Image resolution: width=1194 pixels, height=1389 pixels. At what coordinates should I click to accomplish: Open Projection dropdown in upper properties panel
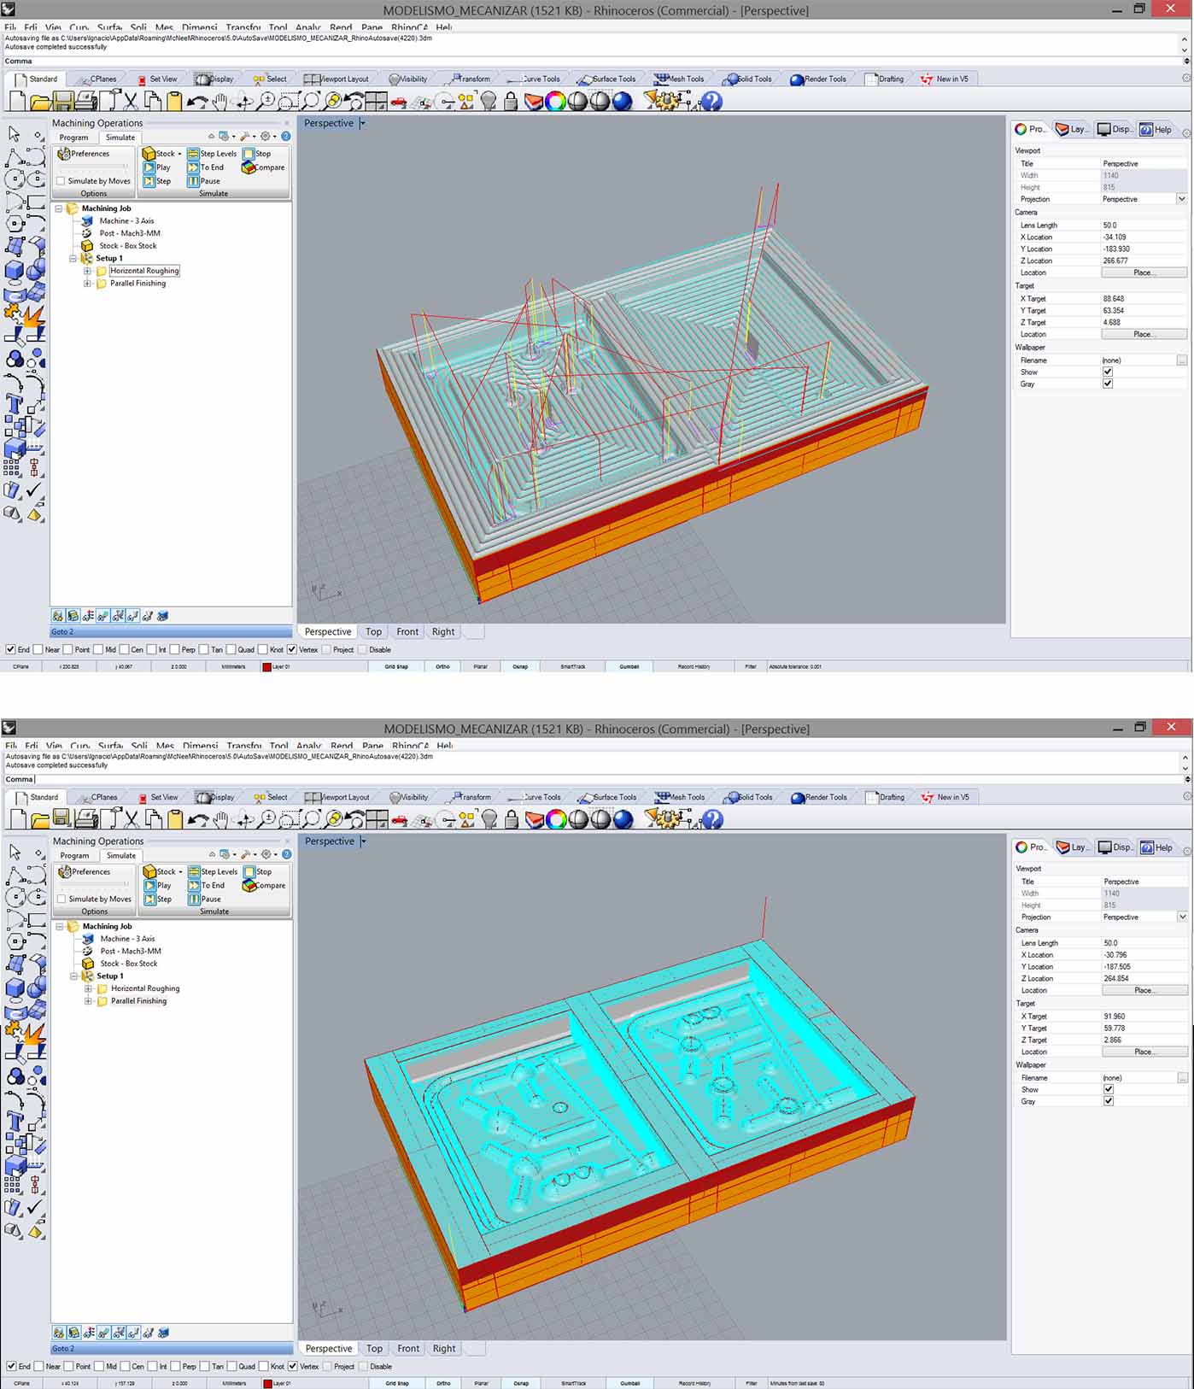tap(1182, 199)
